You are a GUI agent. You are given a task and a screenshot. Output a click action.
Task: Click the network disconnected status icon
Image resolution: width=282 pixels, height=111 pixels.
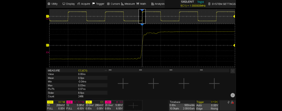pos(233,102)
